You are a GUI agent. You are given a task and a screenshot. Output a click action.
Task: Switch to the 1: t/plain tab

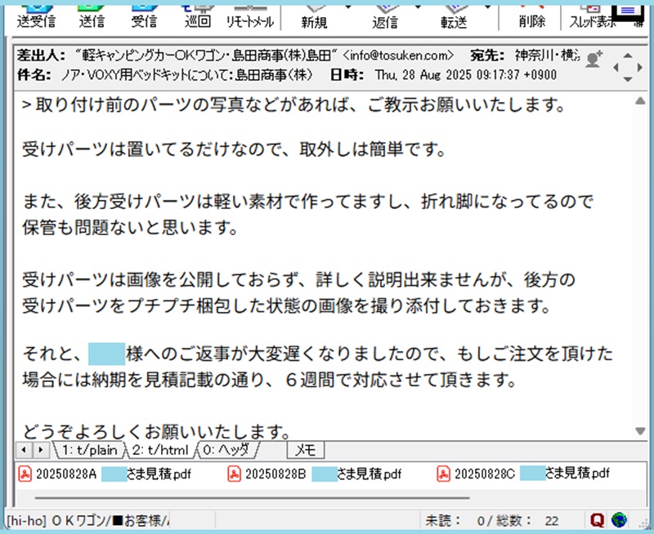click(x=87, y=450)
